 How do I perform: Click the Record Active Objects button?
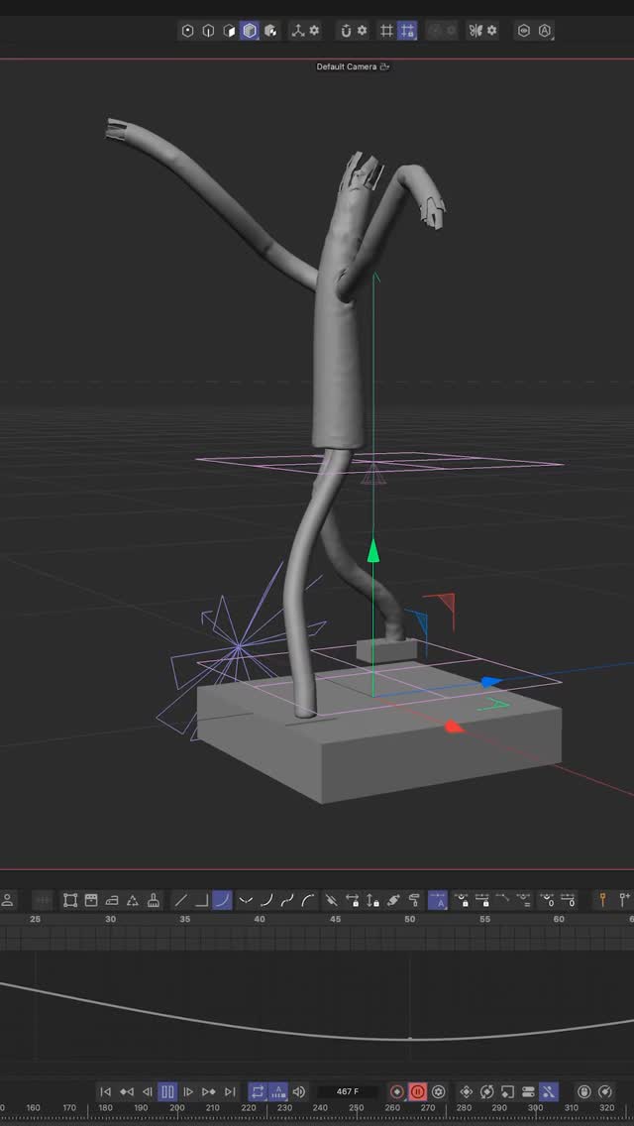(396, 1091)
